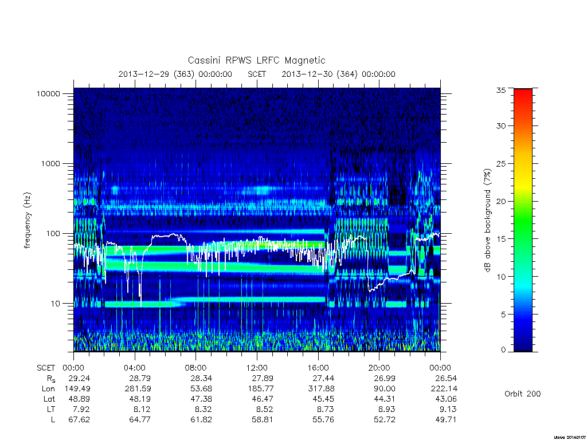Screen dimensions: 587x440
Task: Click the frequency (Hz) axis title
Action: pyautogui.click(x=26, y=221)
